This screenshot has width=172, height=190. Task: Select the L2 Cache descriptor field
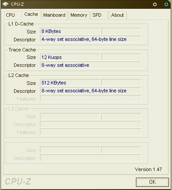[91, 91]
